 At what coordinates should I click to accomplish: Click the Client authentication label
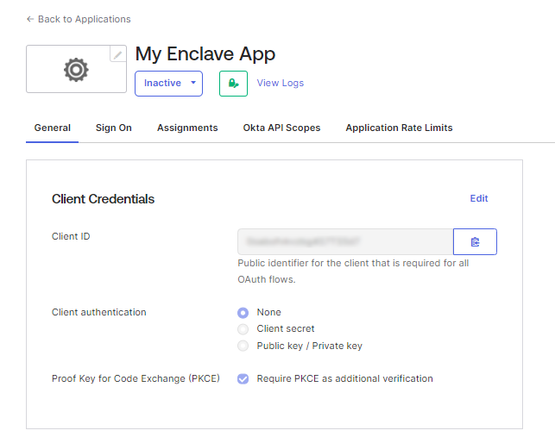pyautogui.click(x=99, y=313)
